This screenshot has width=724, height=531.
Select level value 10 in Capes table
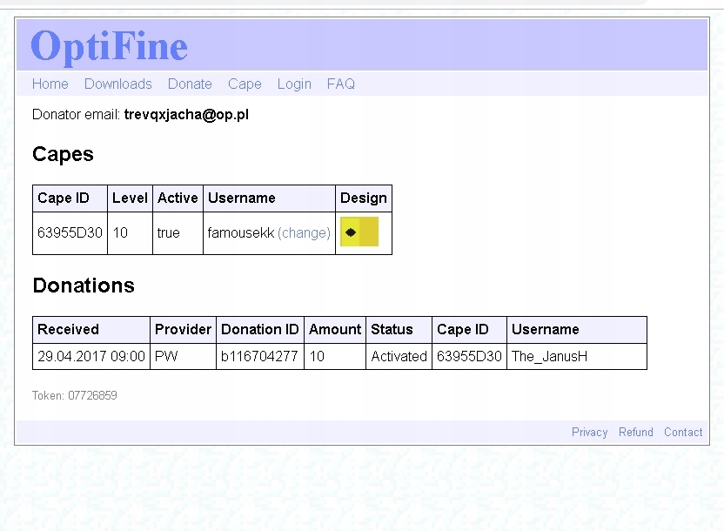click(x=120, y=232)
